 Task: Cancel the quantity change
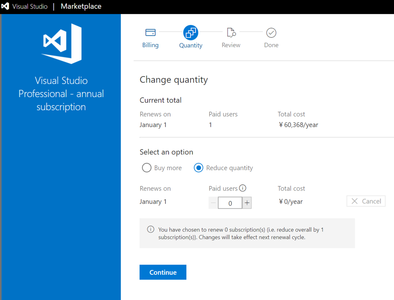point(366,201)
